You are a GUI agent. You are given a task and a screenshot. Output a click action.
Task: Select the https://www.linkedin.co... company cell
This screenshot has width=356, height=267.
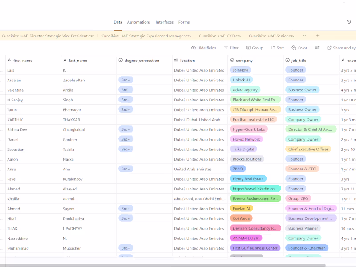point(255,189)
